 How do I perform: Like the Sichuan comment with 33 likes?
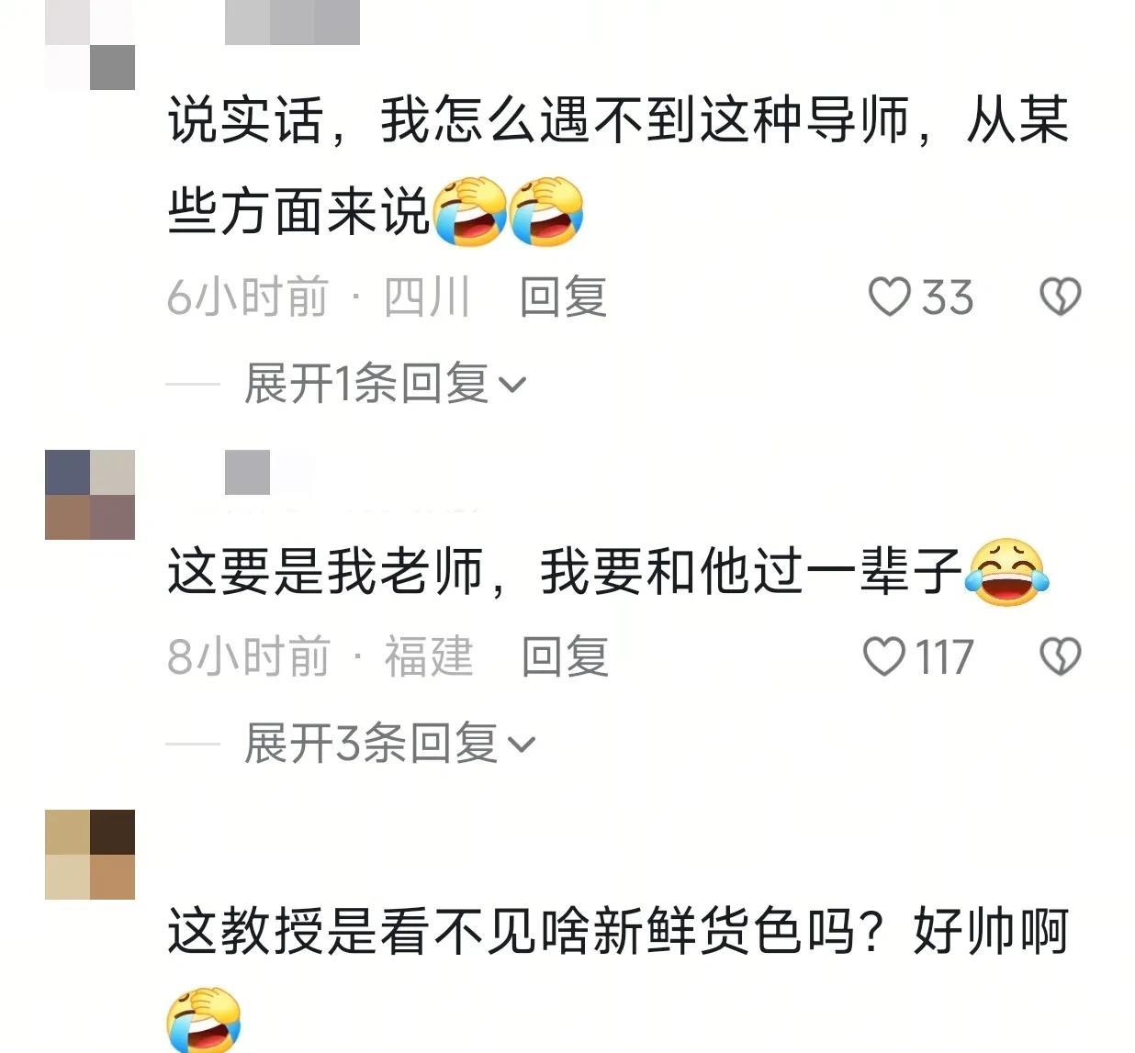pos(889,297)
